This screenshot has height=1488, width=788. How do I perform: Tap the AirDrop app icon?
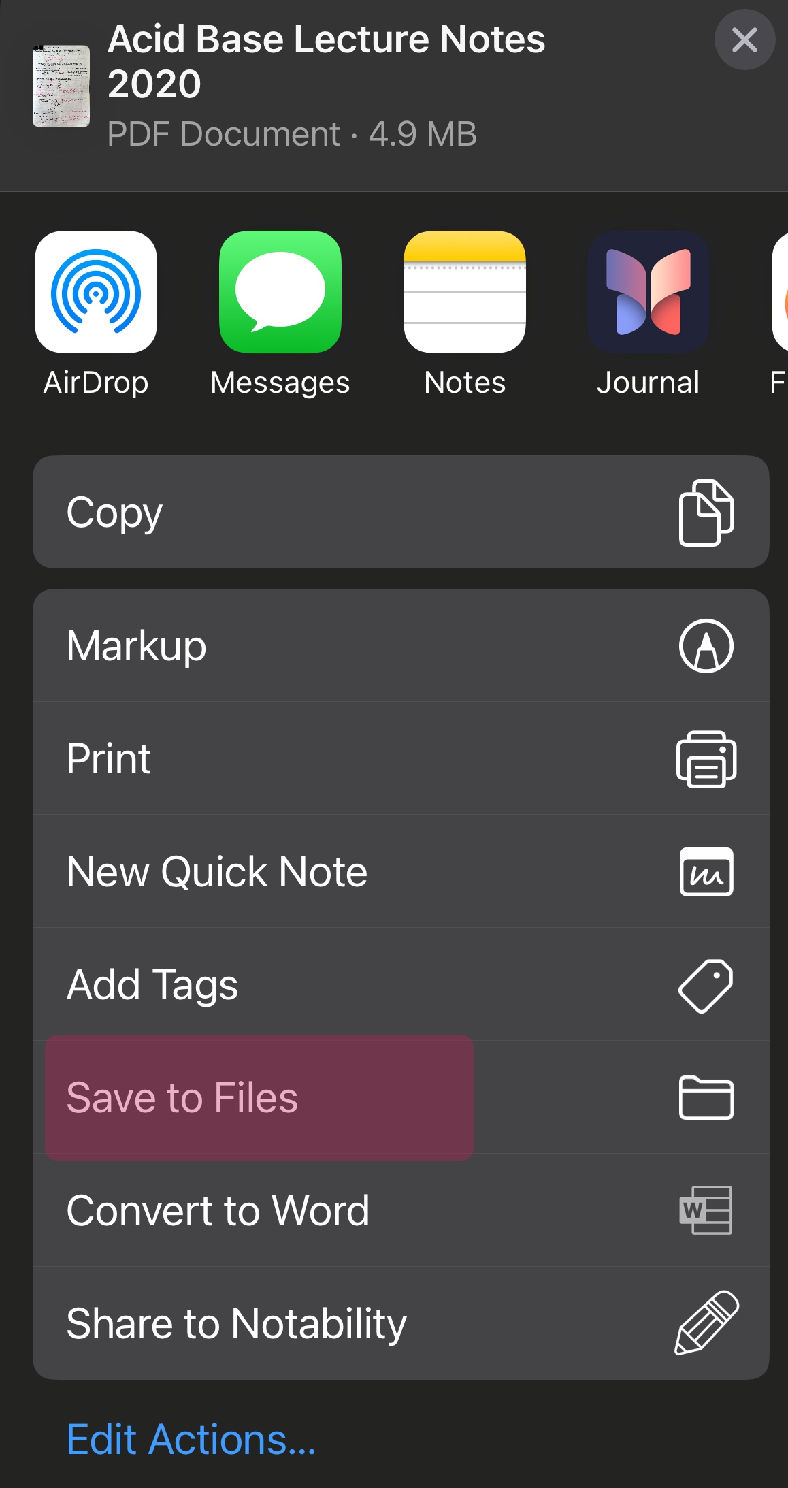(x=96, y=292)
